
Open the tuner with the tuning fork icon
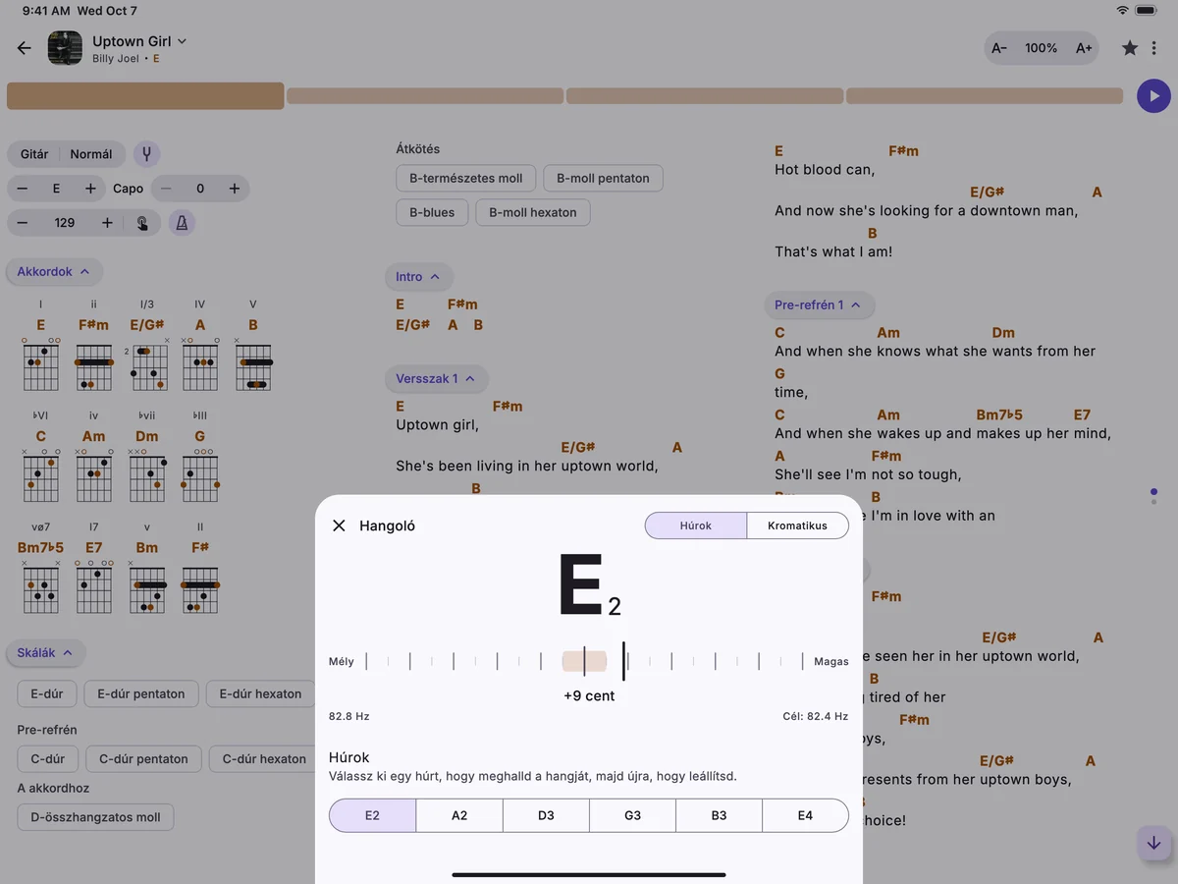[147, 154]
